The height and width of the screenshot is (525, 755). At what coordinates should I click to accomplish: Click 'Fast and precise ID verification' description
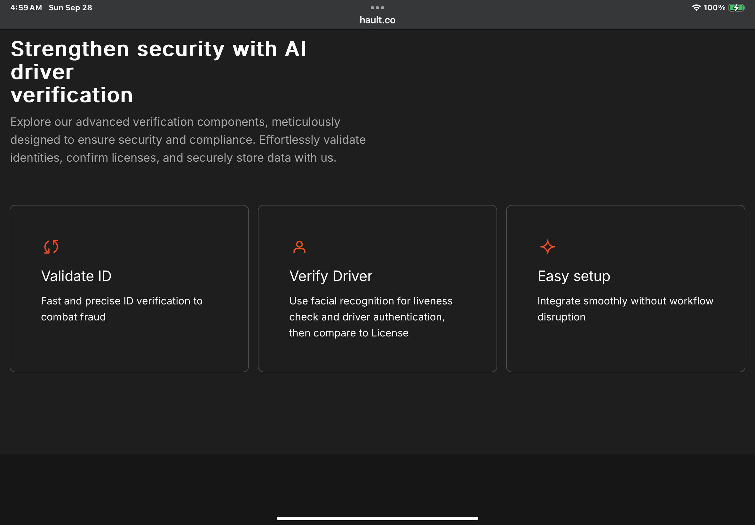click(x=122, y=309)
